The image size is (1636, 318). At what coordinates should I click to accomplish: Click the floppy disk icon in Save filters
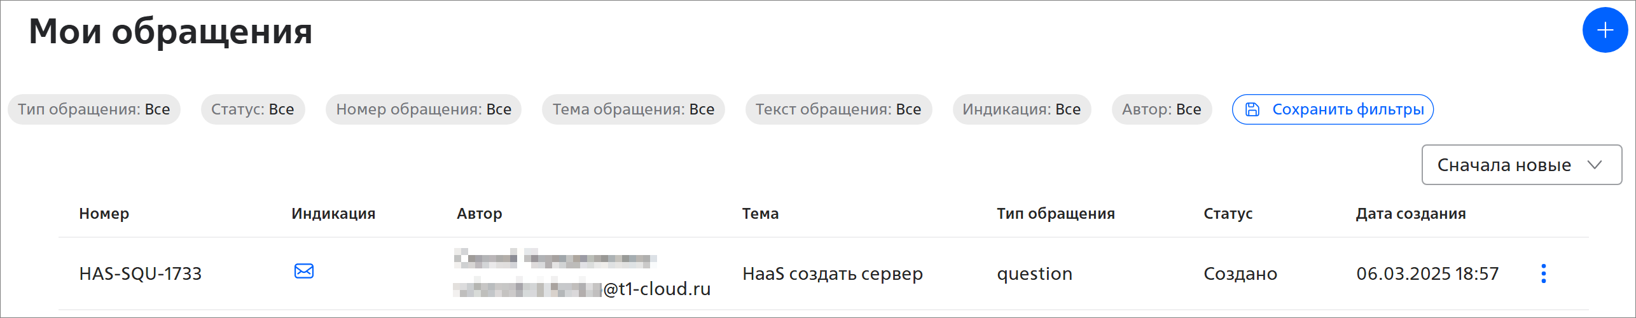1252,109
